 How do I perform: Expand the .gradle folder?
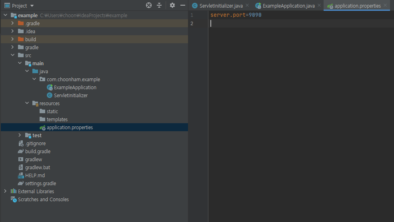coord(12,23)
